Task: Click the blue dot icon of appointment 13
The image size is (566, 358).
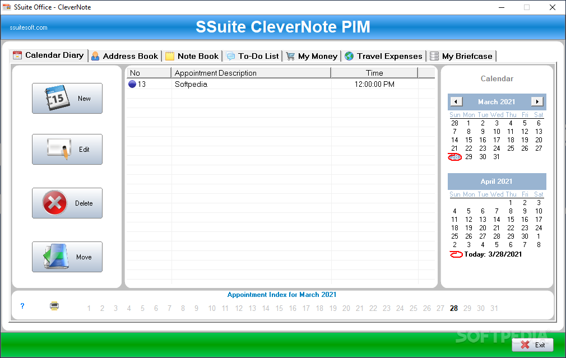Action: [132, 84]
